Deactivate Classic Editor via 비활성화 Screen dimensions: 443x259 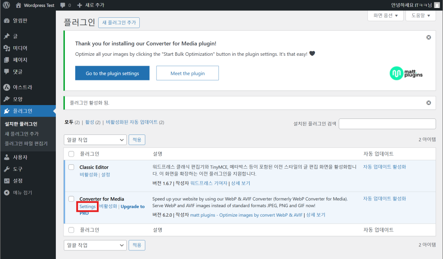tap(88, 175)
